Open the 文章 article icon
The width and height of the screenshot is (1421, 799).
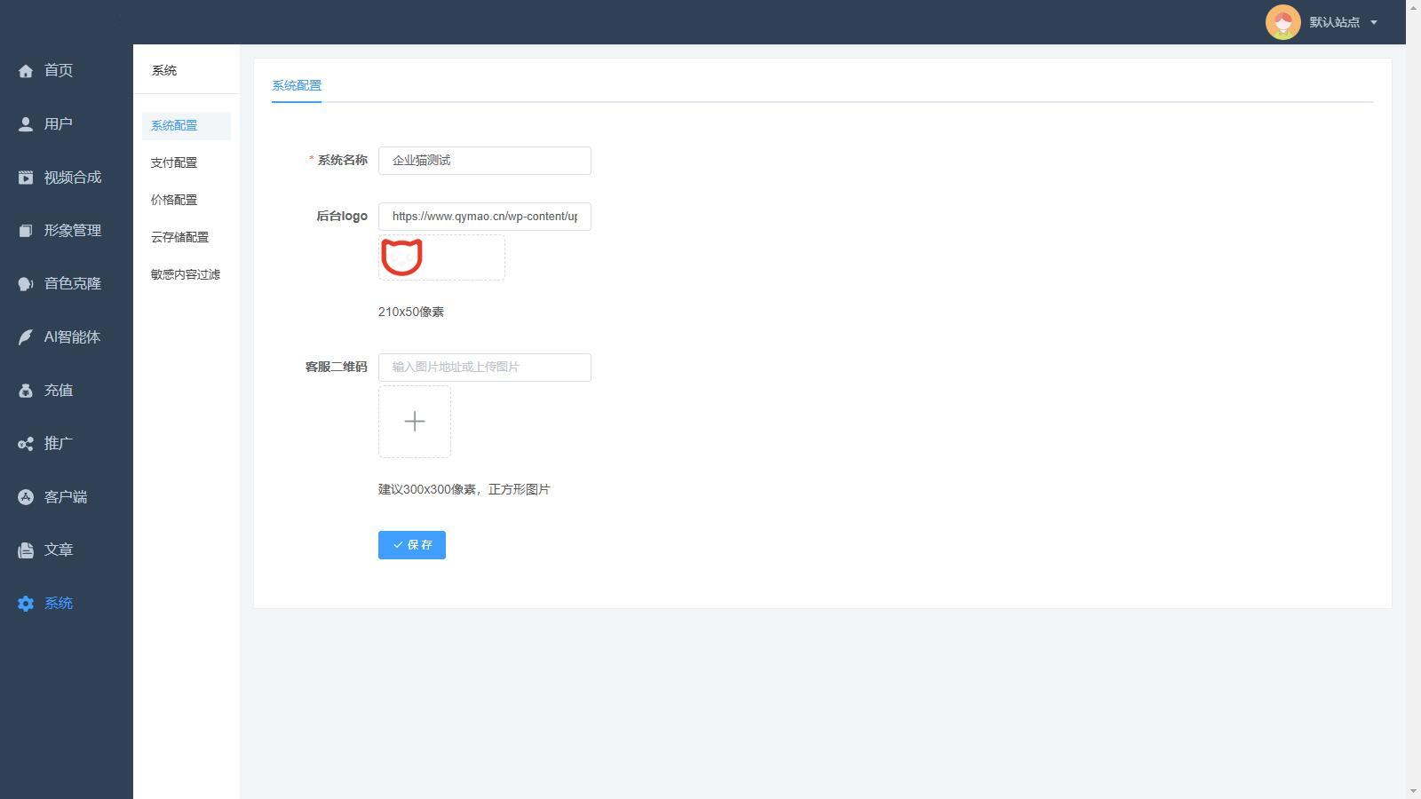click(25, 550)
